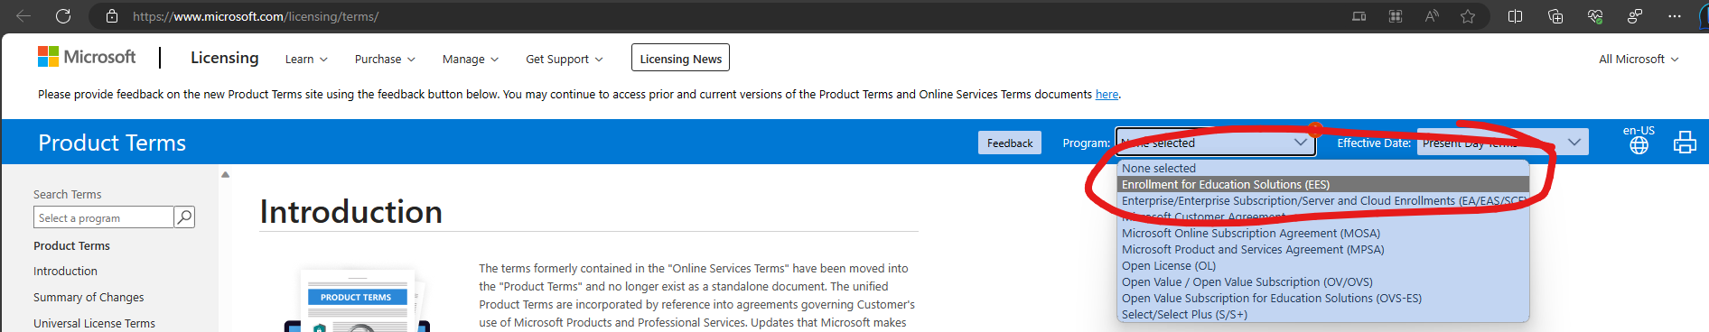
Task: Click the sidebar scroll up arrow
Action: click(225, 175)
